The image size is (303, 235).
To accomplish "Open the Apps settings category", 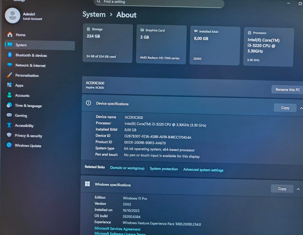I will coord(40,85).
